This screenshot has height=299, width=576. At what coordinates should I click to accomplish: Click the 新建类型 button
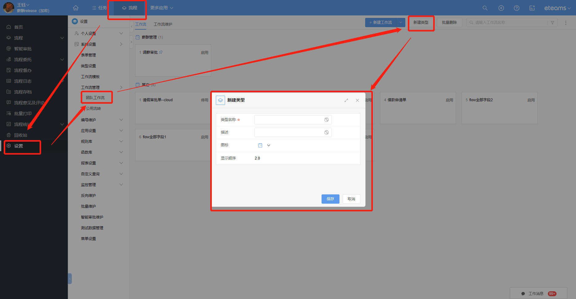421,23
